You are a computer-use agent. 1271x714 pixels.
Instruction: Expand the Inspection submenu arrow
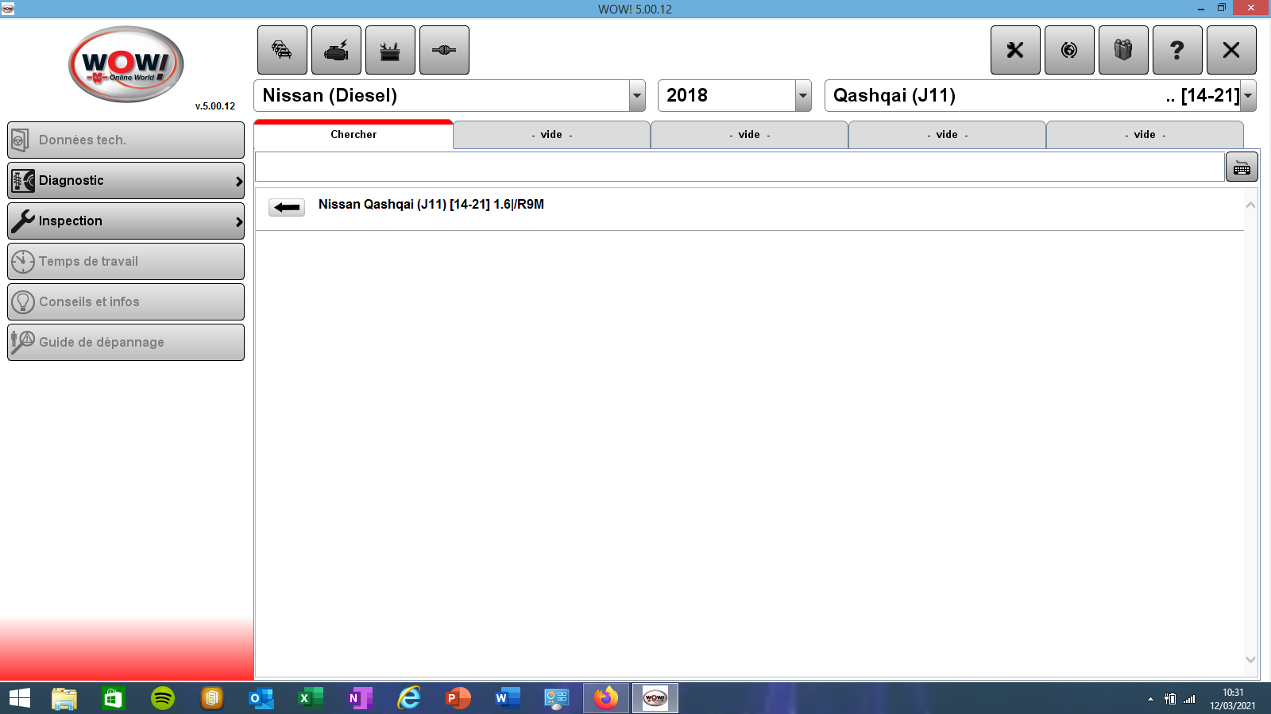(x=238, y=222)
